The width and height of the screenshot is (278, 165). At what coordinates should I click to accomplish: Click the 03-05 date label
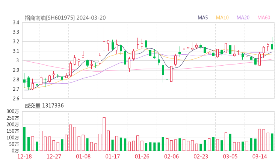click(230, 156)
